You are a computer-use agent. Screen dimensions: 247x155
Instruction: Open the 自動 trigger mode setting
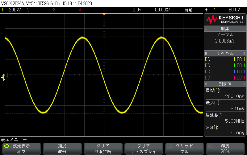[x=188, y=10]
